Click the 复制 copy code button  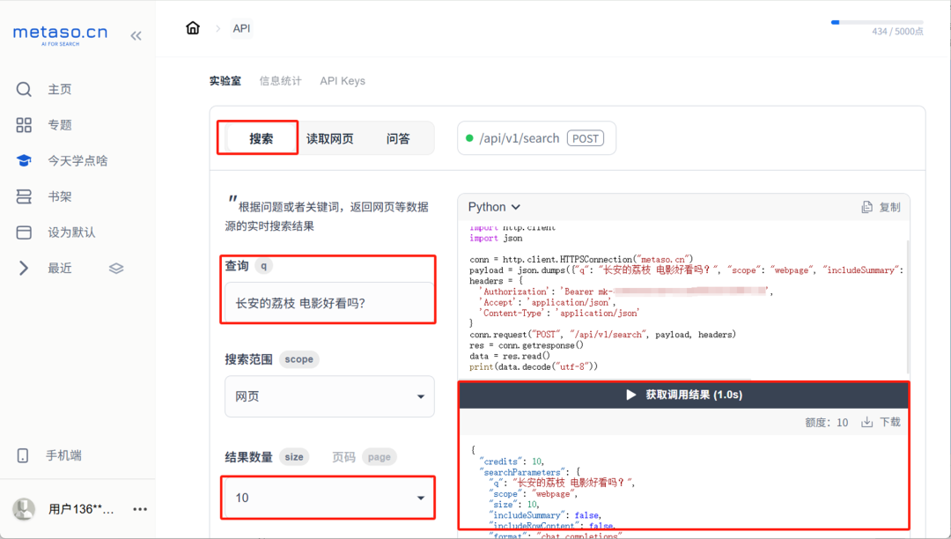click(881, 207)
